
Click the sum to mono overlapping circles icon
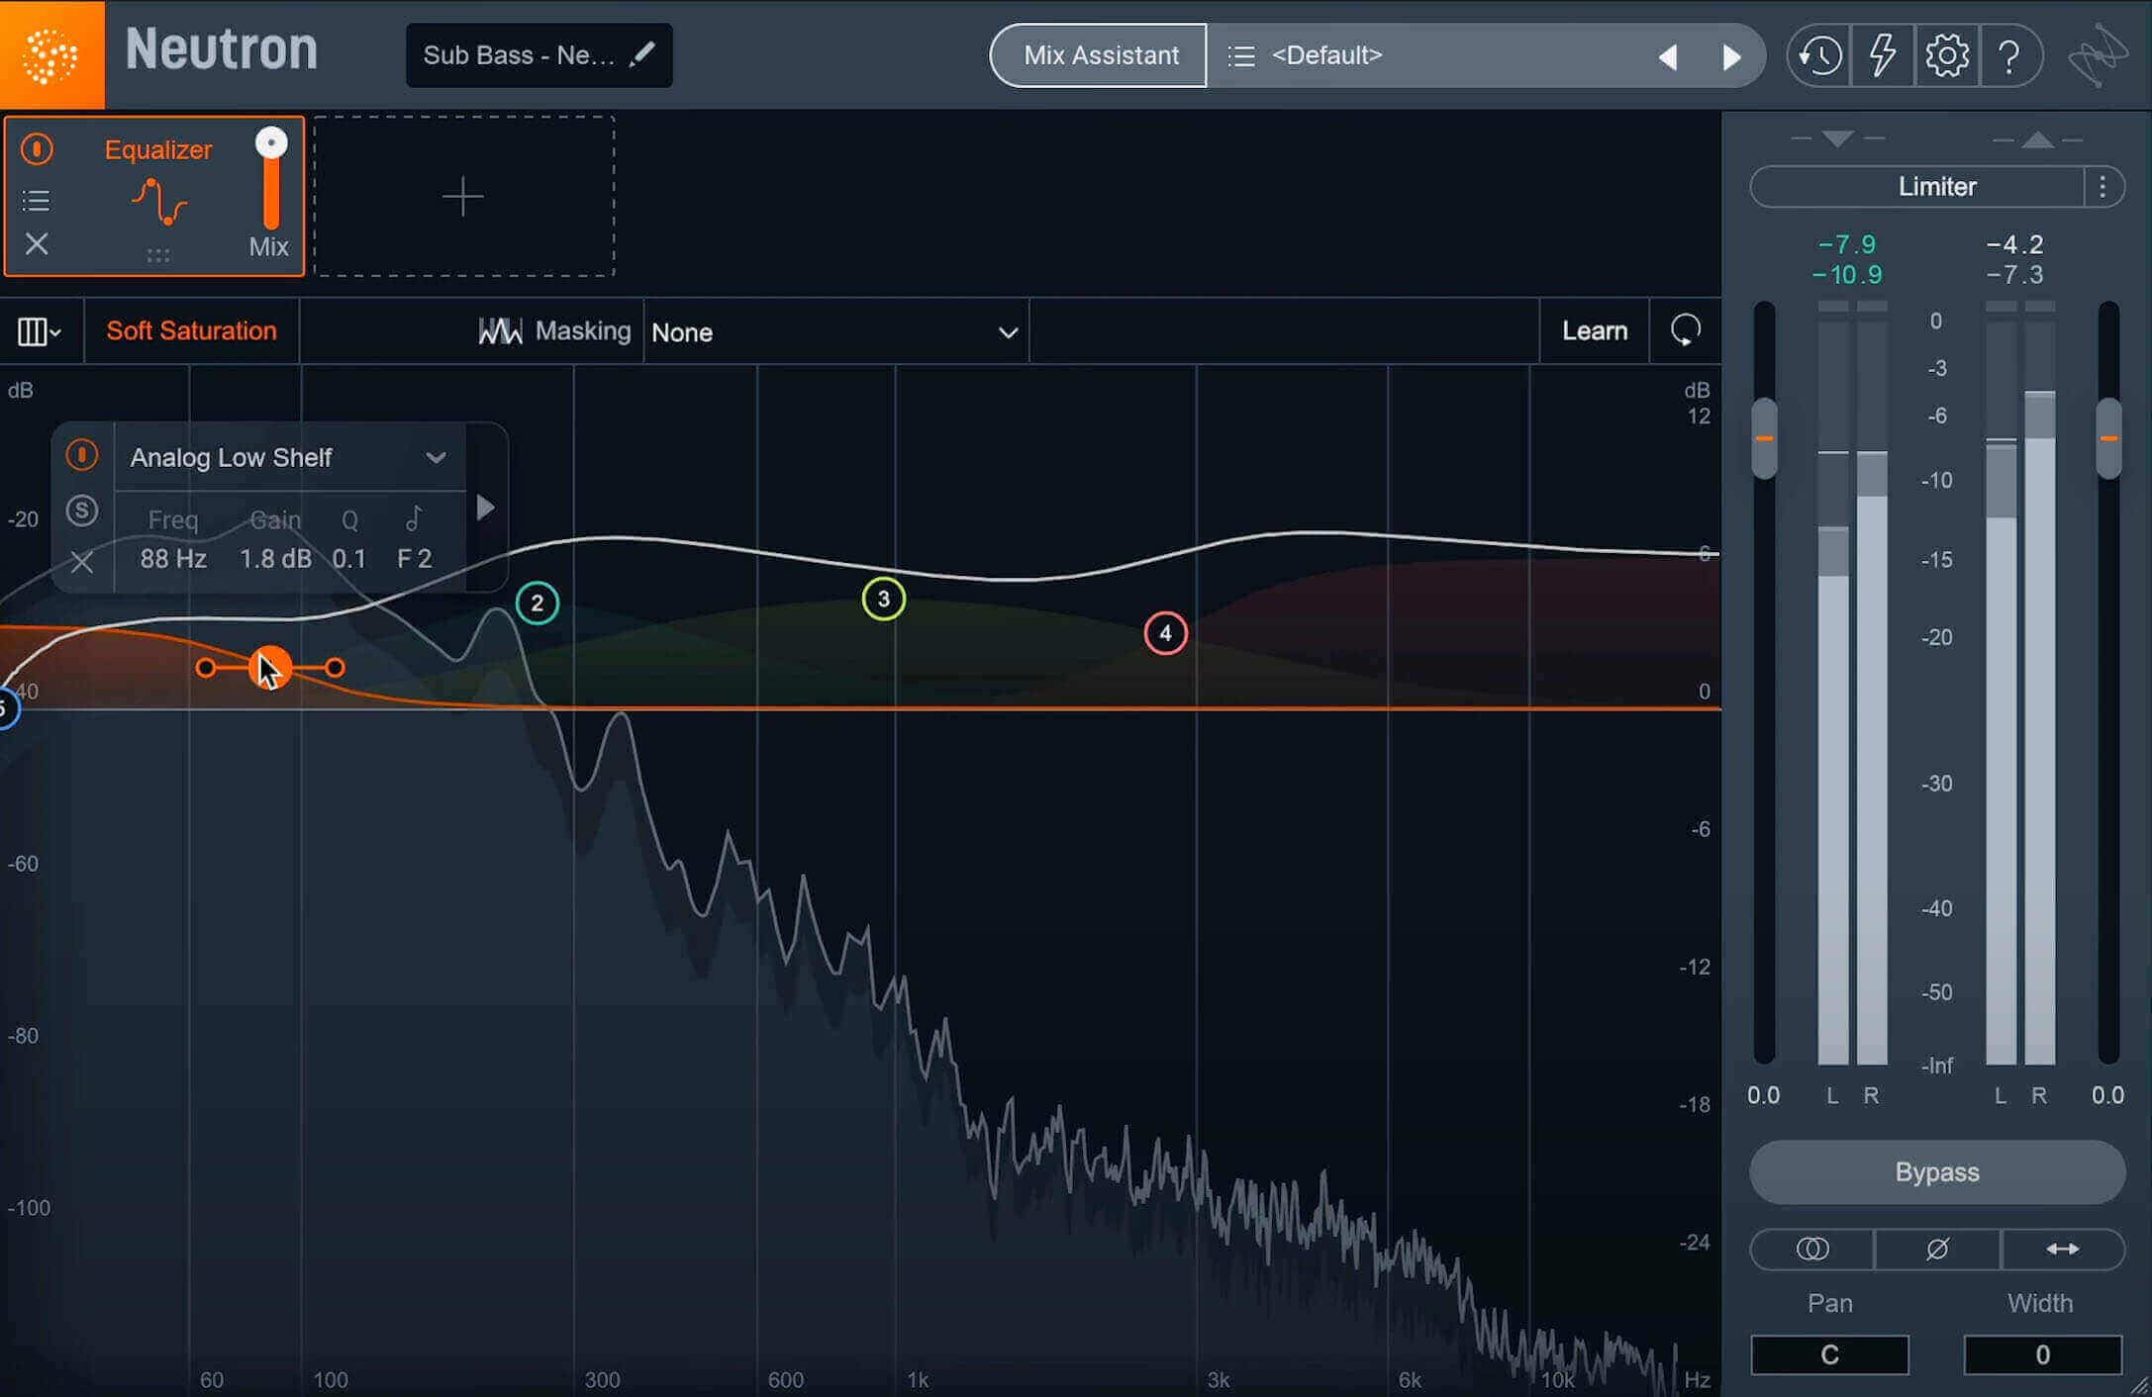1811,1249
